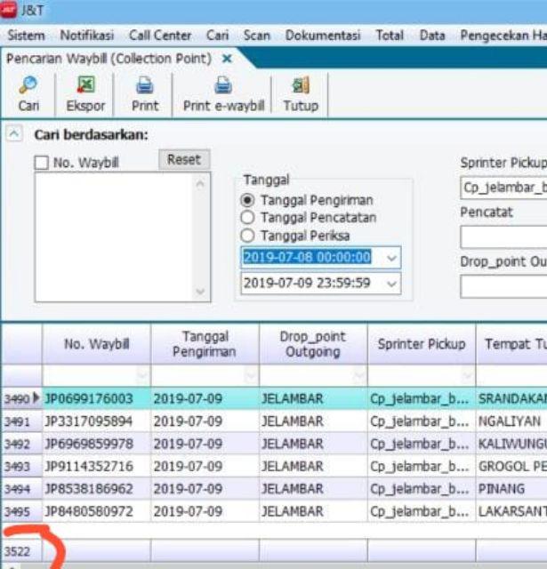Viewport: 547px width, 569px height.
Task: Click the Print printer icon
Action: point(144,85)
